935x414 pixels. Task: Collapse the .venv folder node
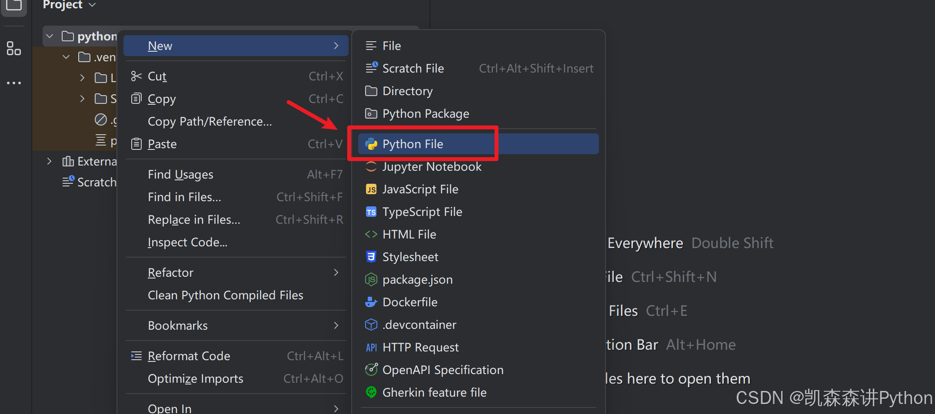(66, 57)
